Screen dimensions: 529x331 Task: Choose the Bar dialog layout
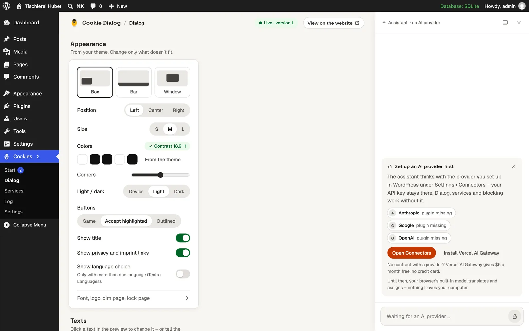click(134, 82)
